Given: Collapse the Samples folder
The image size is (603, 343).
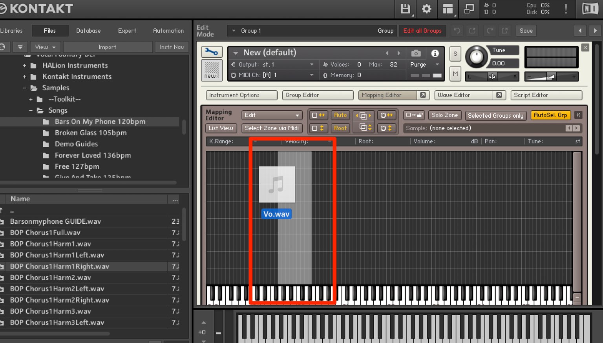Looking at the screenshot, I should point(25,88).
